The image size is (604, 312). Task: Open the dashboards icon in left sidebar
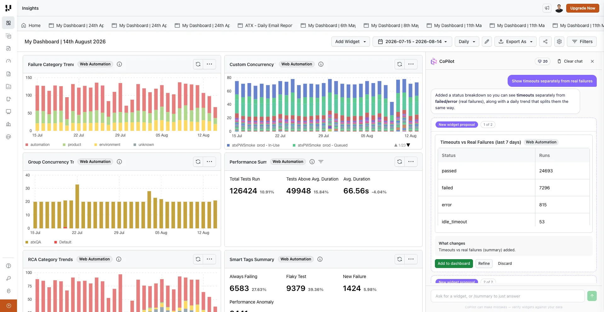pos(9,23)
